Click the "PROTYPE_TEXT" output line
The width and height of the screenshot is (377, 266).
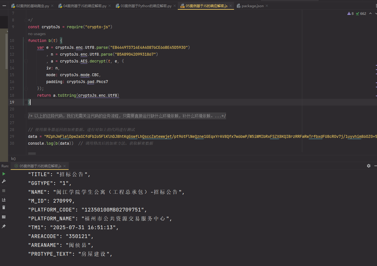pyautogui.click(x=70, y=254)
